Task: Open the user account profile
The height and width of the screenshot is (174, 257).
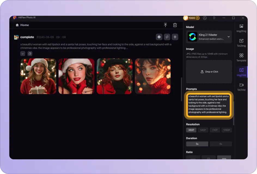Action: point(205,18)
